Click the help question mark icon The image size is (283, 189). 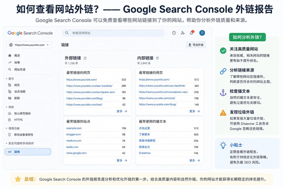click(174, 33)
